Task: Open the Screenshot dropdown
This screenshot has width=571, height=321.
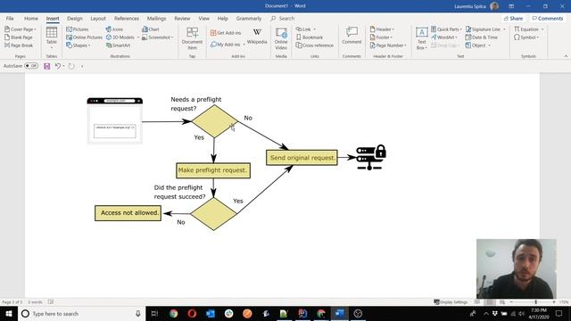Action: coord(172,37)
